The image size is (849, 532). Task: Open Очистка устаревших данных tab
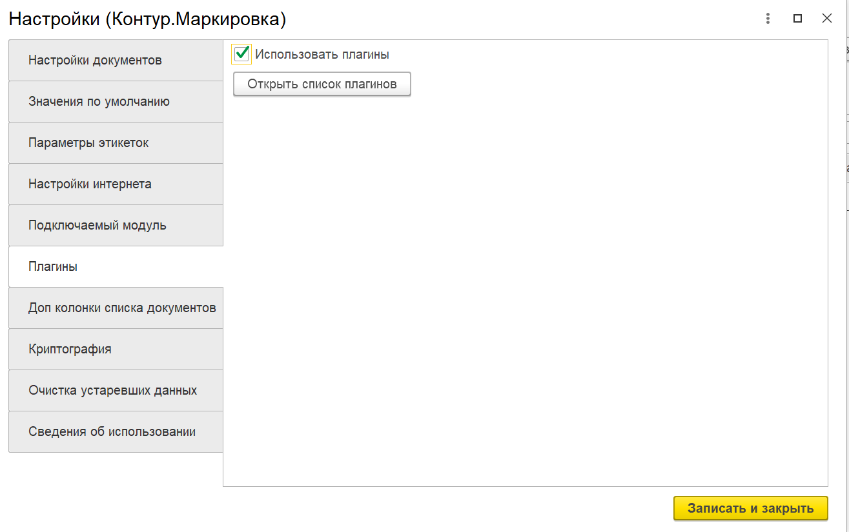click(116, 391)
